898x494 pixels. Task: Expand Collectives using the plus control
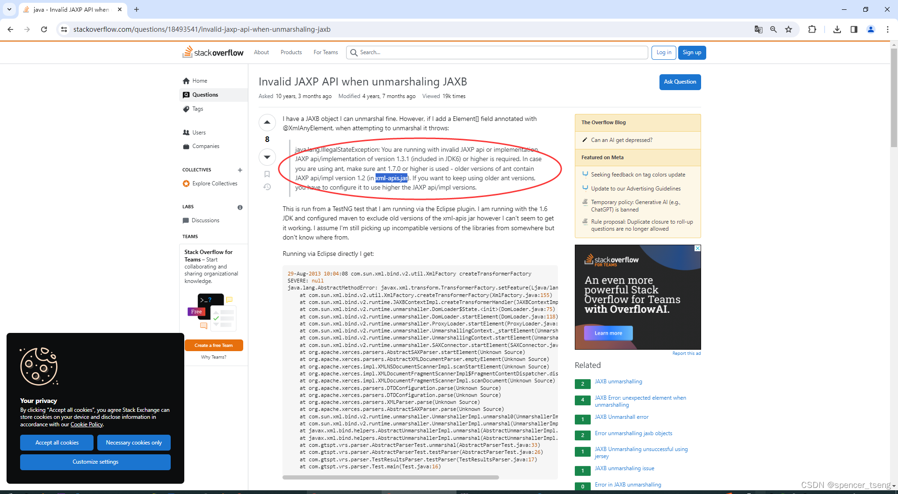[x=240, y=170]
